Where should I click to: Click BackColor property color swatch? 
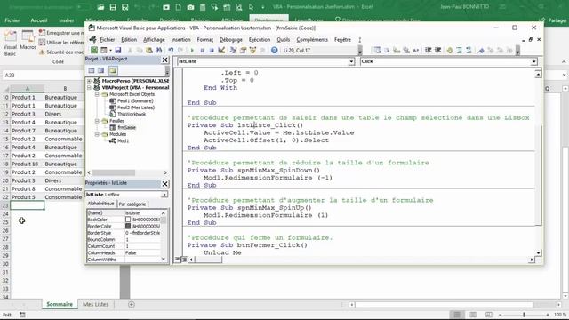click(x=128, y=220)
